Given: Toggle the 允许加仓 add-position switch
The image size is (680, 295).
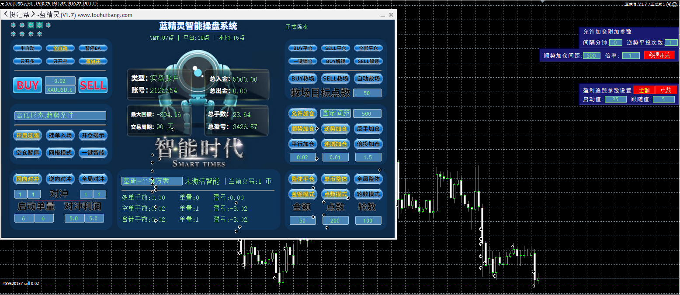Looking at the screenshot, I should coord(302,113).
